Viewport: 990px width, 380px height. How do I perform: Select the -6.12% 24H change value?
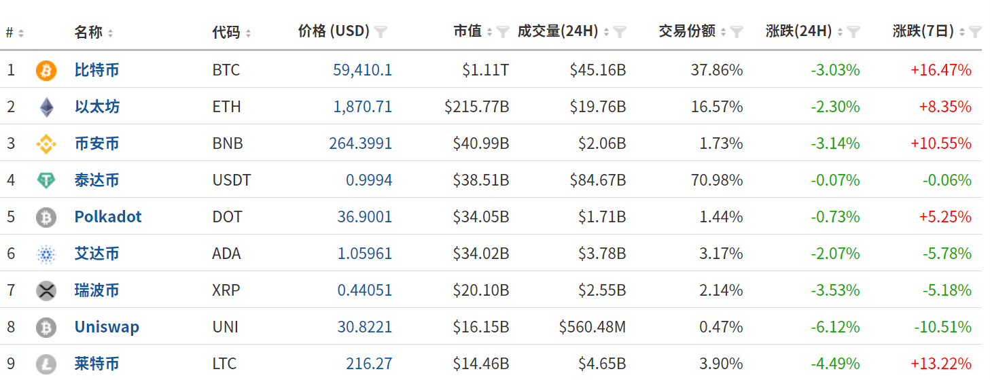pos(835,327)
